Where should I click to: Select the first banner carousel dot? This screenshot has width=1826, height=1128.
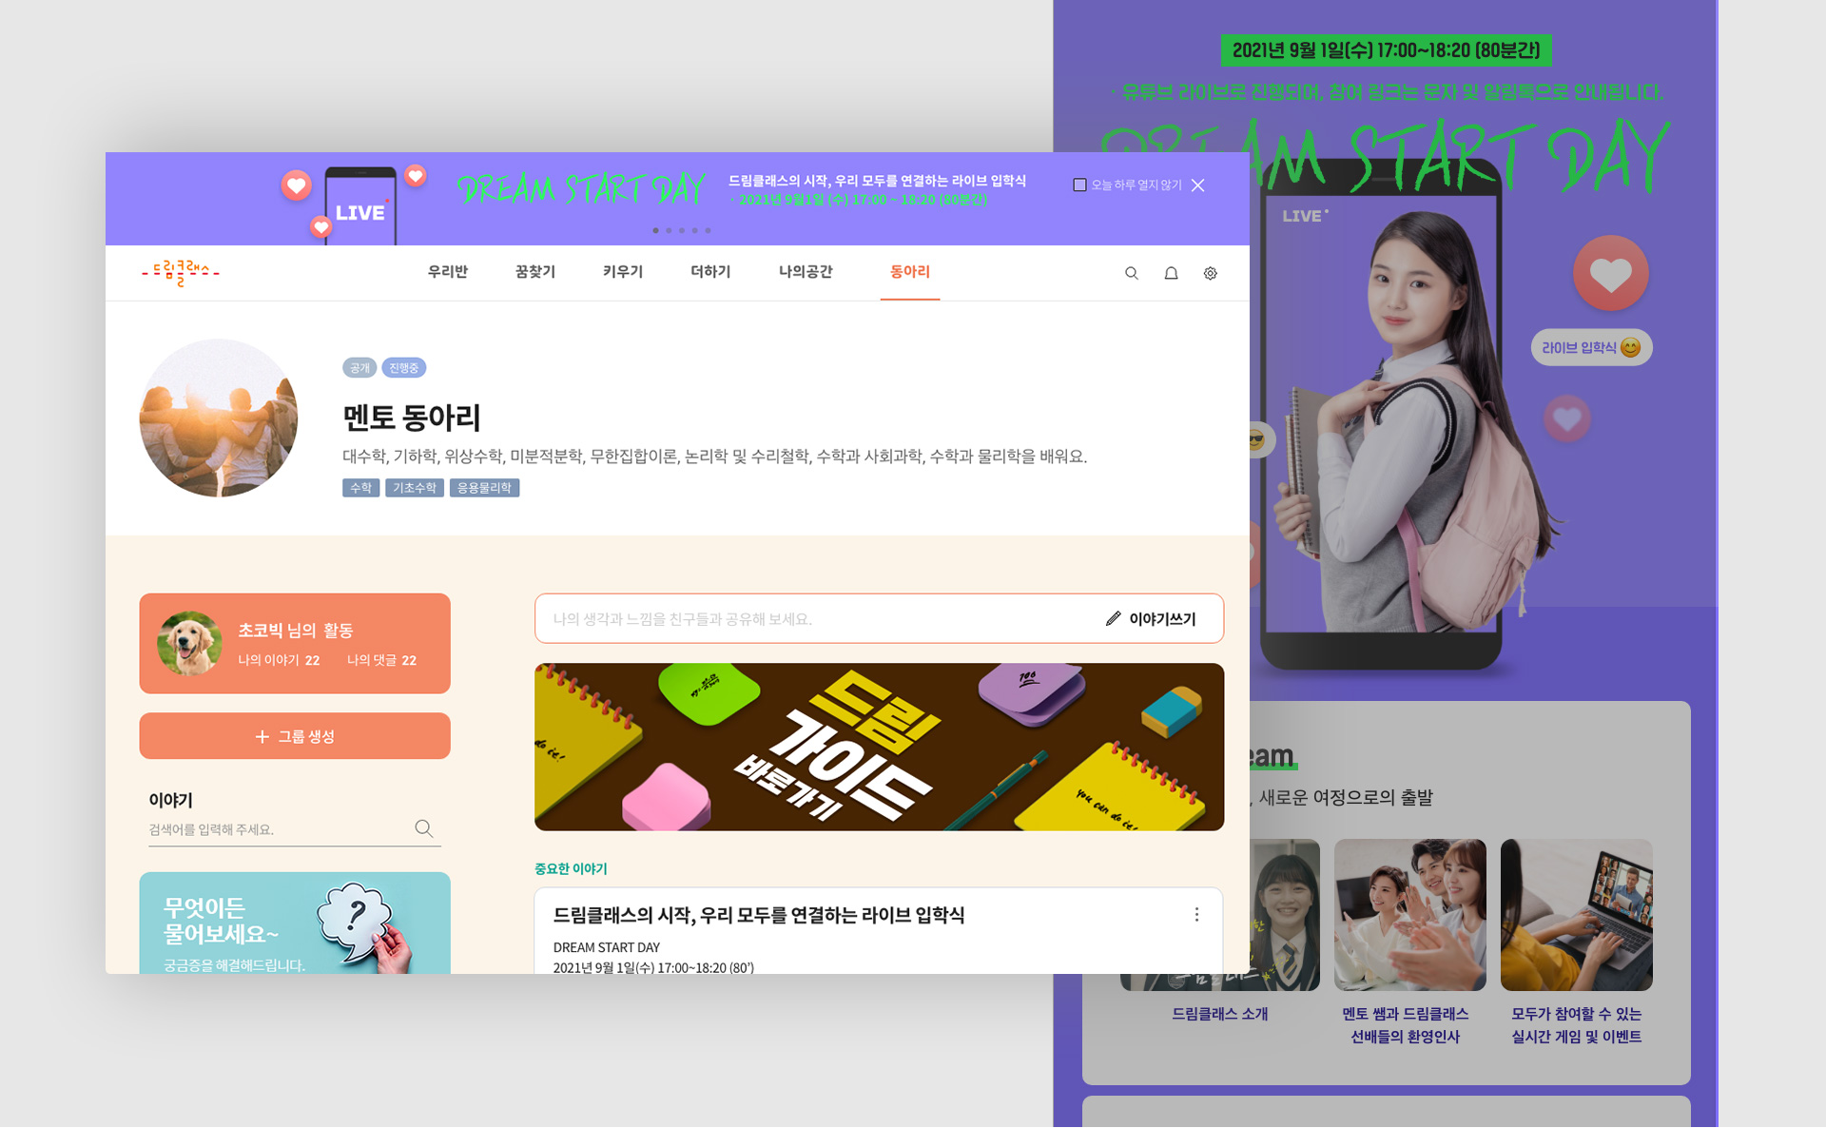click(655, 230)
